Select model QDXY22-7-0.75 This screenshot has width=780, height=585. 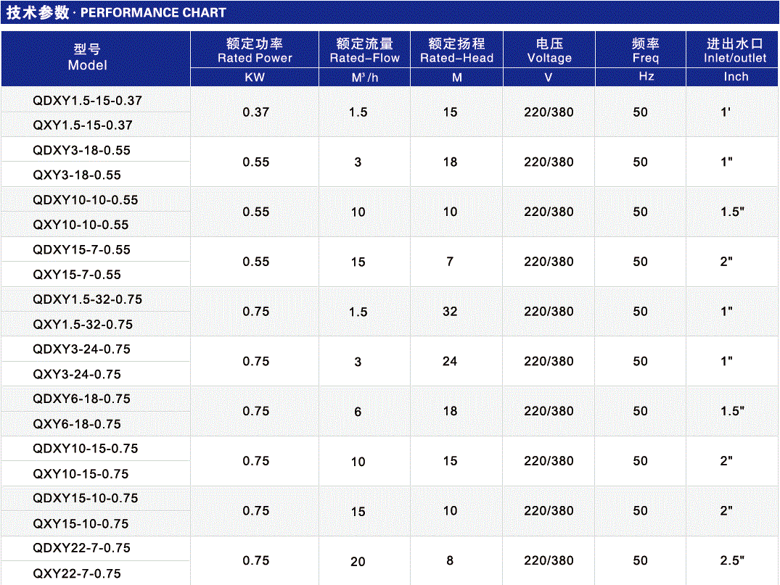point(81,548)
